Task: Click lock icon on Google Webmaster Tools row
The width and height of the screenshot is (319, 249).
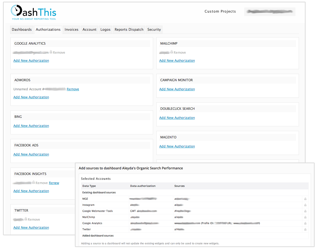Action: pyautogui.click(x=305, y=211)
